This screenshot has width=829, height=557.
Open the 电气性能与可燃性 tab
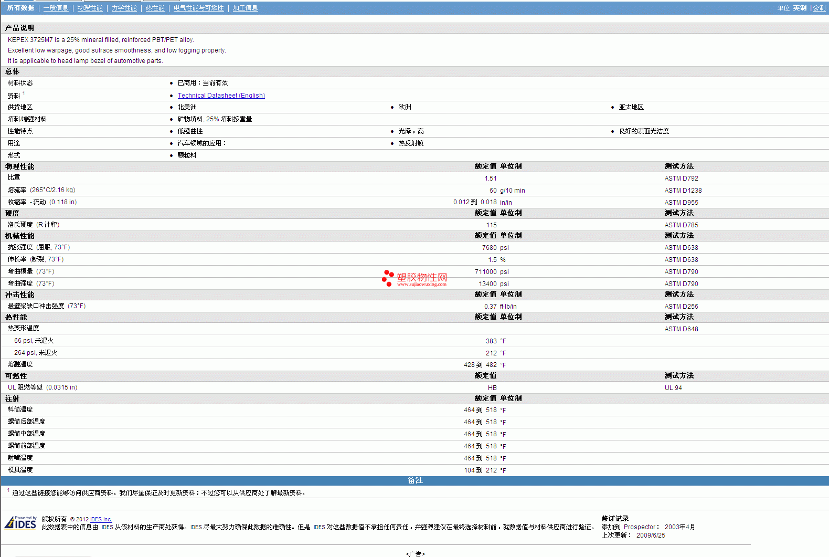(x=198, y=8)
